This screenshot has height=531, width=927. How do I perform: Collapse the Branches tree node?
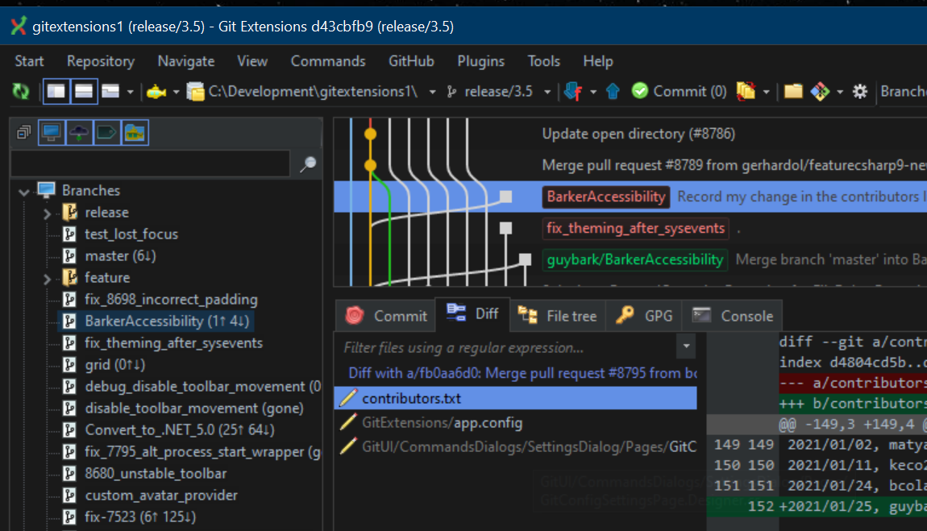23,192
